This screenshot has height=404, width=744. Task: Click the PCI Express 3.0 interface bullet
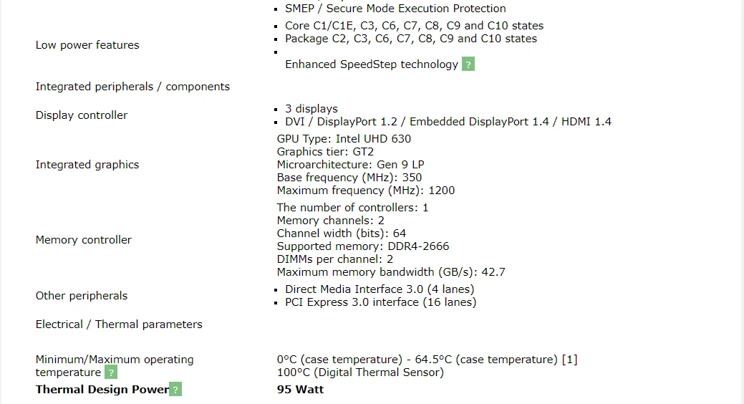(380, 302)
